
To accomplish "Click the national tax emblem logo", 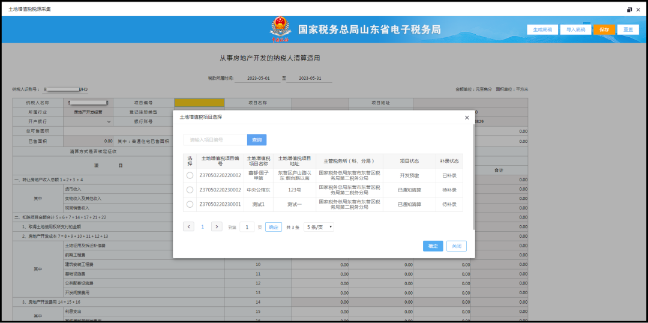I will click(x=280, y=30).
